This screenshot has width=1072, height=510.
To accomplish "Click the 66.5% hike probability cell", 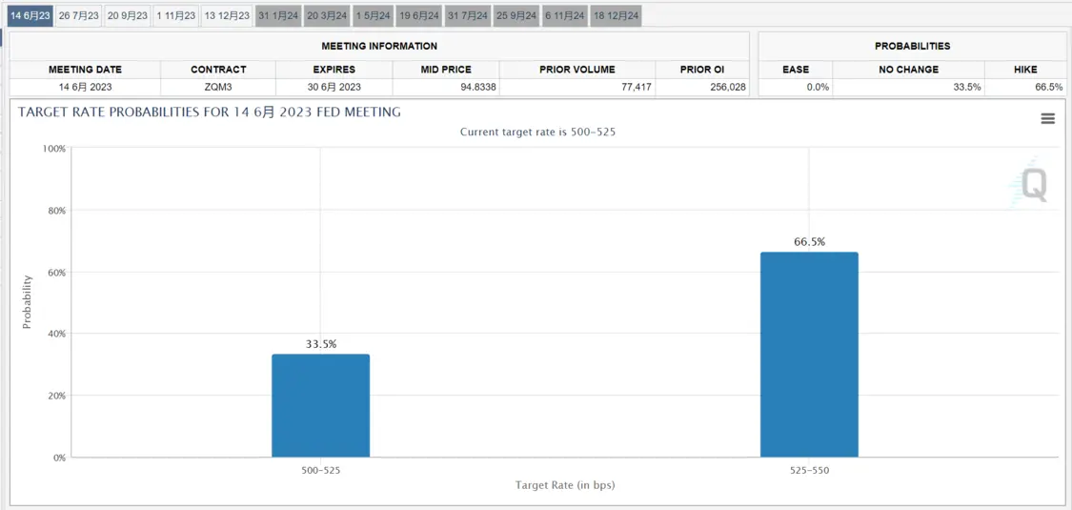I will [x=1025, y=87].
